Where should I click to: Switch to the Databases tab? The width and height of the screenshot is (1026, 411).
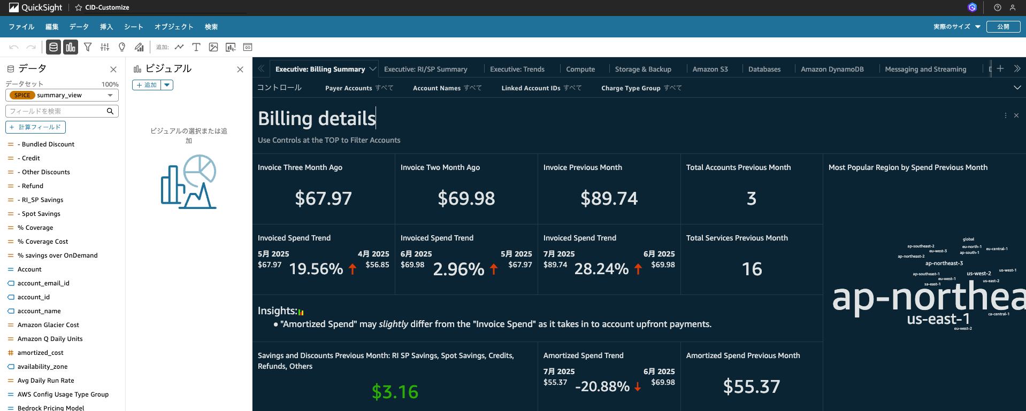764,69
